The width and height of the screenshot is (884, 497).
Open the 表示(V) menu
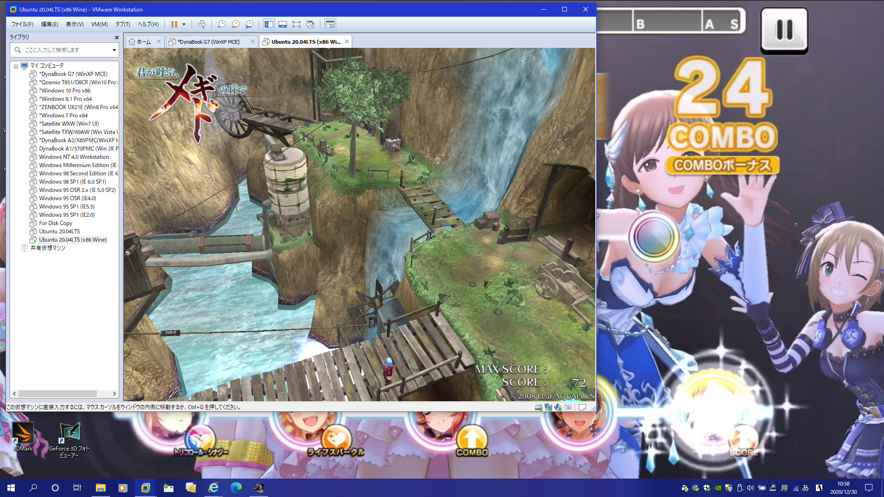click(75, 24)
